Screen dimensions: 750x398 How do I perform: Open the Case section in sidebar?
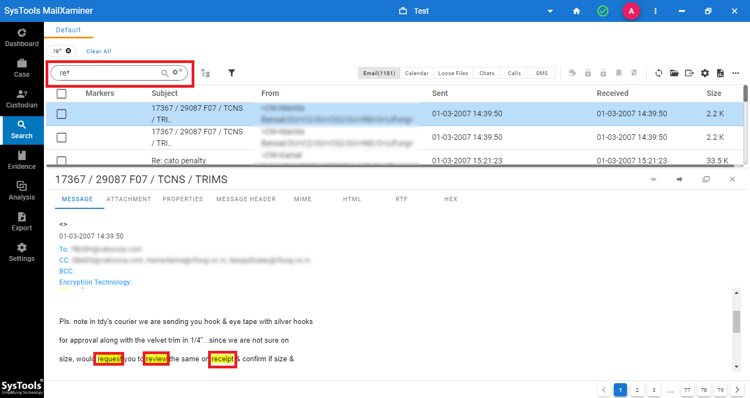[22, 68]
